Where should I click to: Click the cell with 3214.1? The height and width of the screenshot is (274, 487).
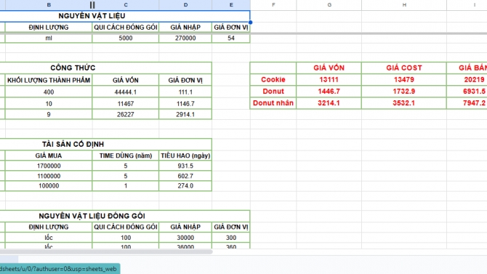click(x=329, y=103)
